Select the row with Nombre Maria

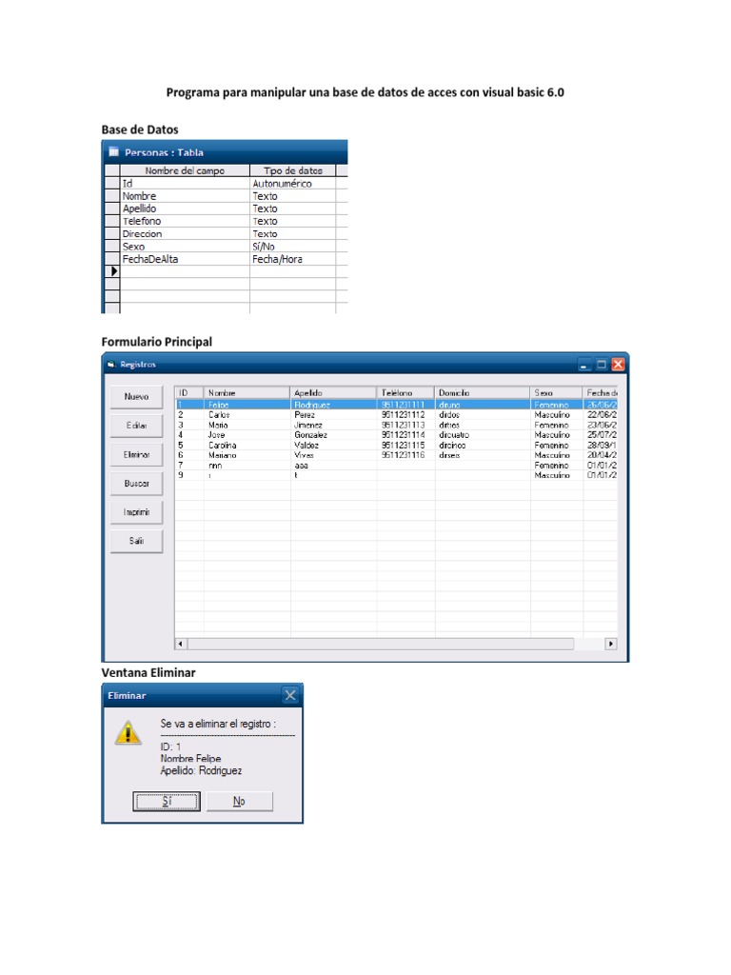[x=396, y=425]
